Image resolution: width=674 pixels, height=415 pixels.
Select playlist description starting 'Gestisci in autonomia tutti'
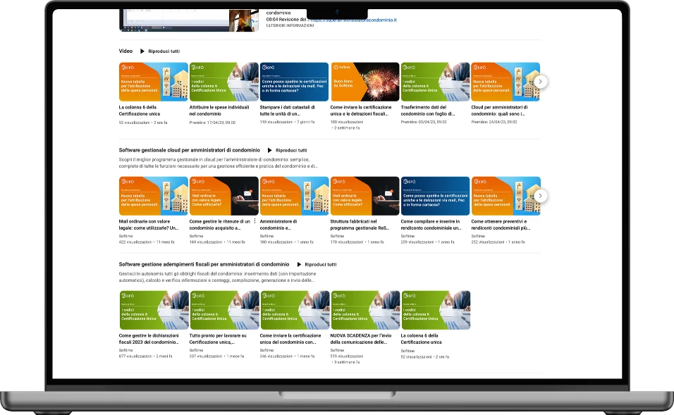tap(218, 277)
